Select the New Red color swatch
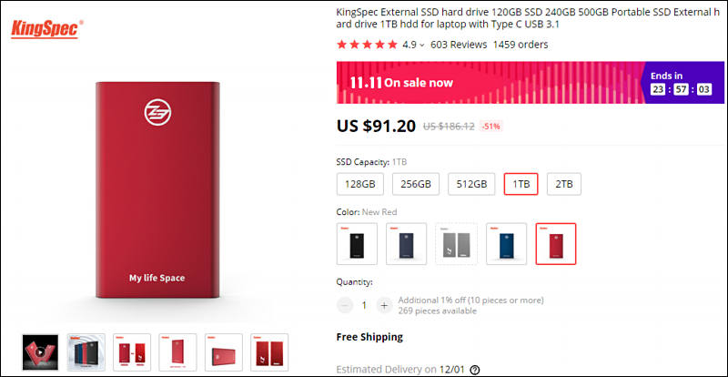 pos(555,243)
